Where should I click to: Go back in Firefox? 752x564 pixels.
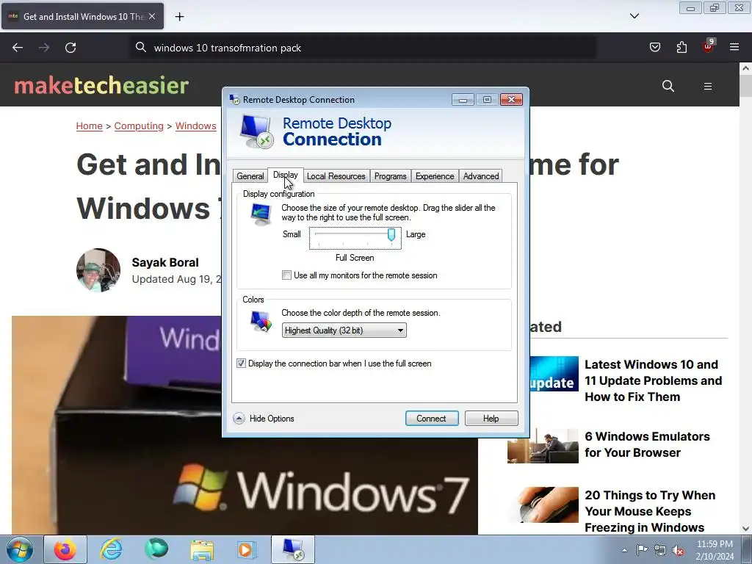click(18, 48)
